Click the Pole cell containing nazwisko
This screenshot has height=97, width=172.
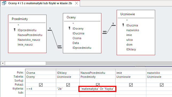(159, 73)
